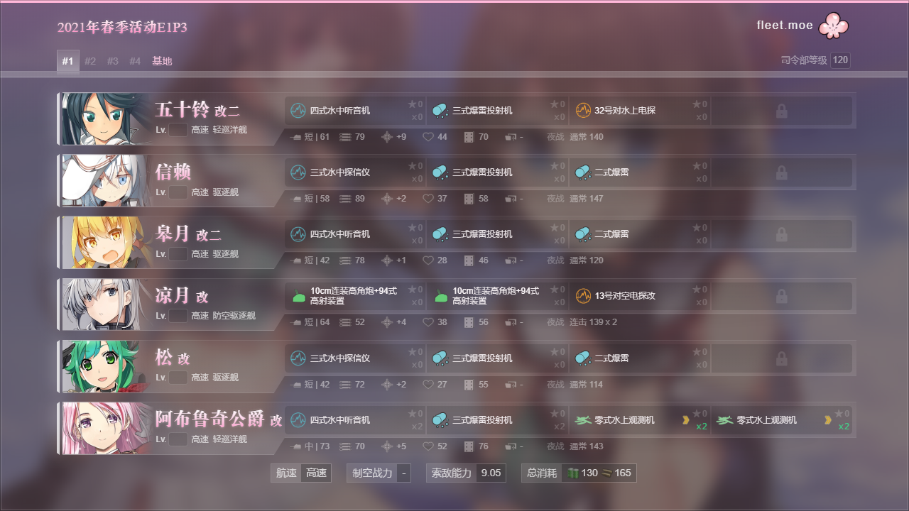The image size is (909, 511).
Task: Open the 基地 tab
Action: [x=162, y=61]
